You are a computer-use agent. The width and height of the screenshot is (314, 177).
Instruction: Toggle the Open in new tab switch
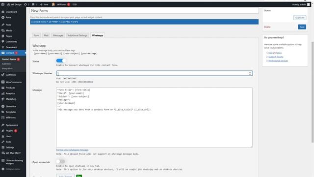(x=61, y=161)
